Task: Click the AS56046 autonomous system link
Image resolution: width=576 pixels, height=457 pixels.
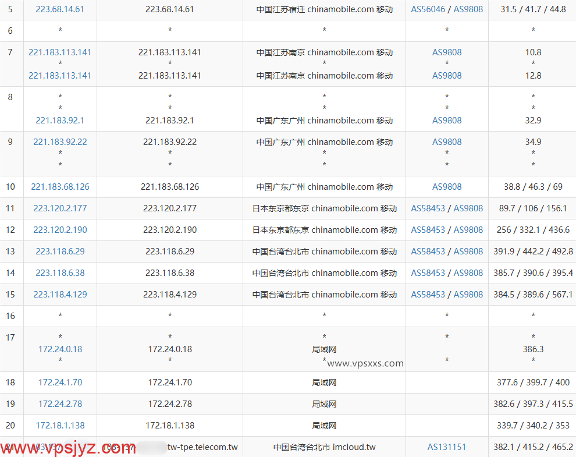Action: point(428,9)
